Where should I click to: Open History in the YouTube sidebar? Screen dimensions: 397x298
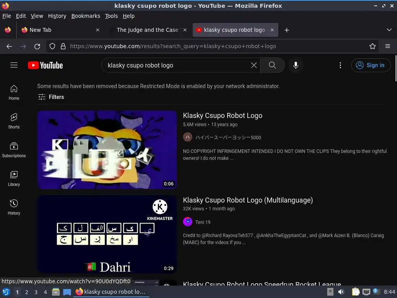pyautogui.click(x=14, y=207)
